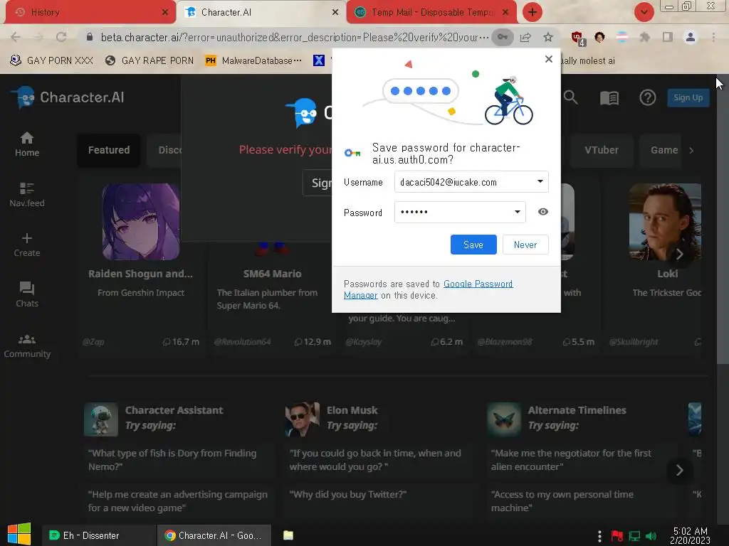729x546 pixels.
Task: Select the Featured category tab
Action: 109,150
